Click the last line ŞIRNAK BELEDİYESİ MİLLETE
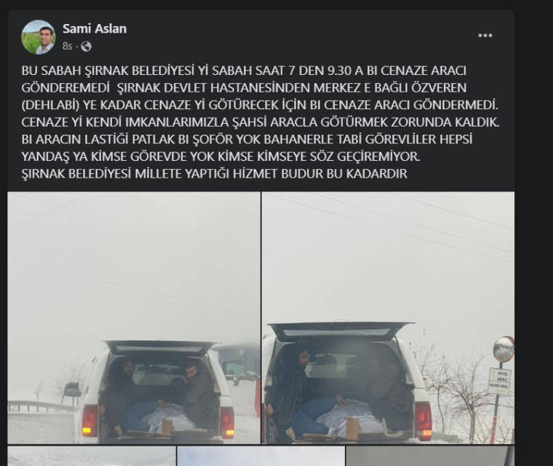This screenshot has width=553, height=466. (x=215, y=174)
